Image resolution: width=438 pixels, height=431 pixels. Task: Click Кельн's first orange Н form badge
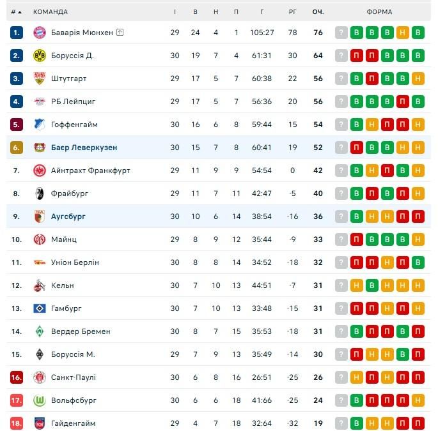click(357, 285)
